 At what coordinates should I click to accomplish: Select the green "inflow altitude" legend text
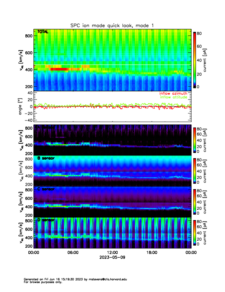coord(174,98)
